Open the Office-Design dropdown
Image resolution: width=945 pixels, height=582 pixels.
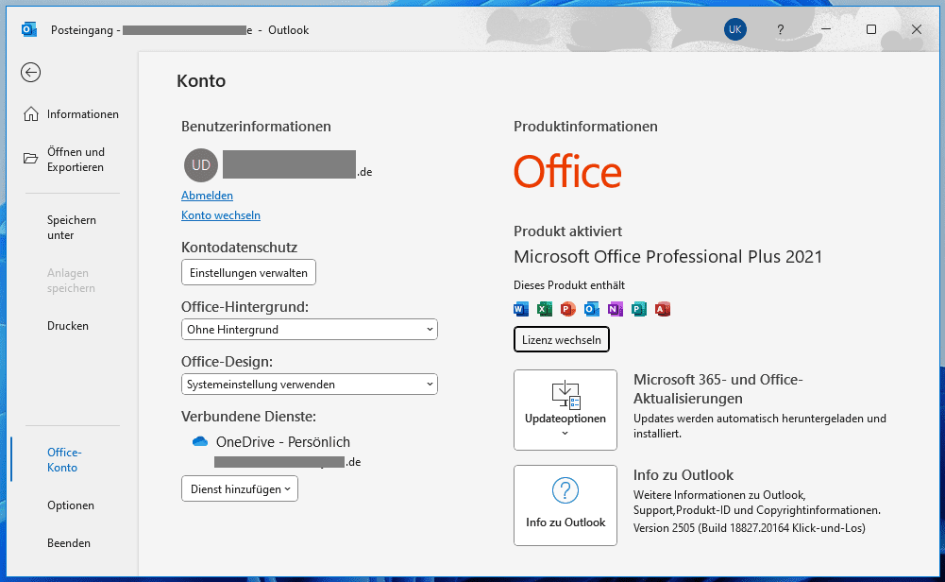pos(309,385)
